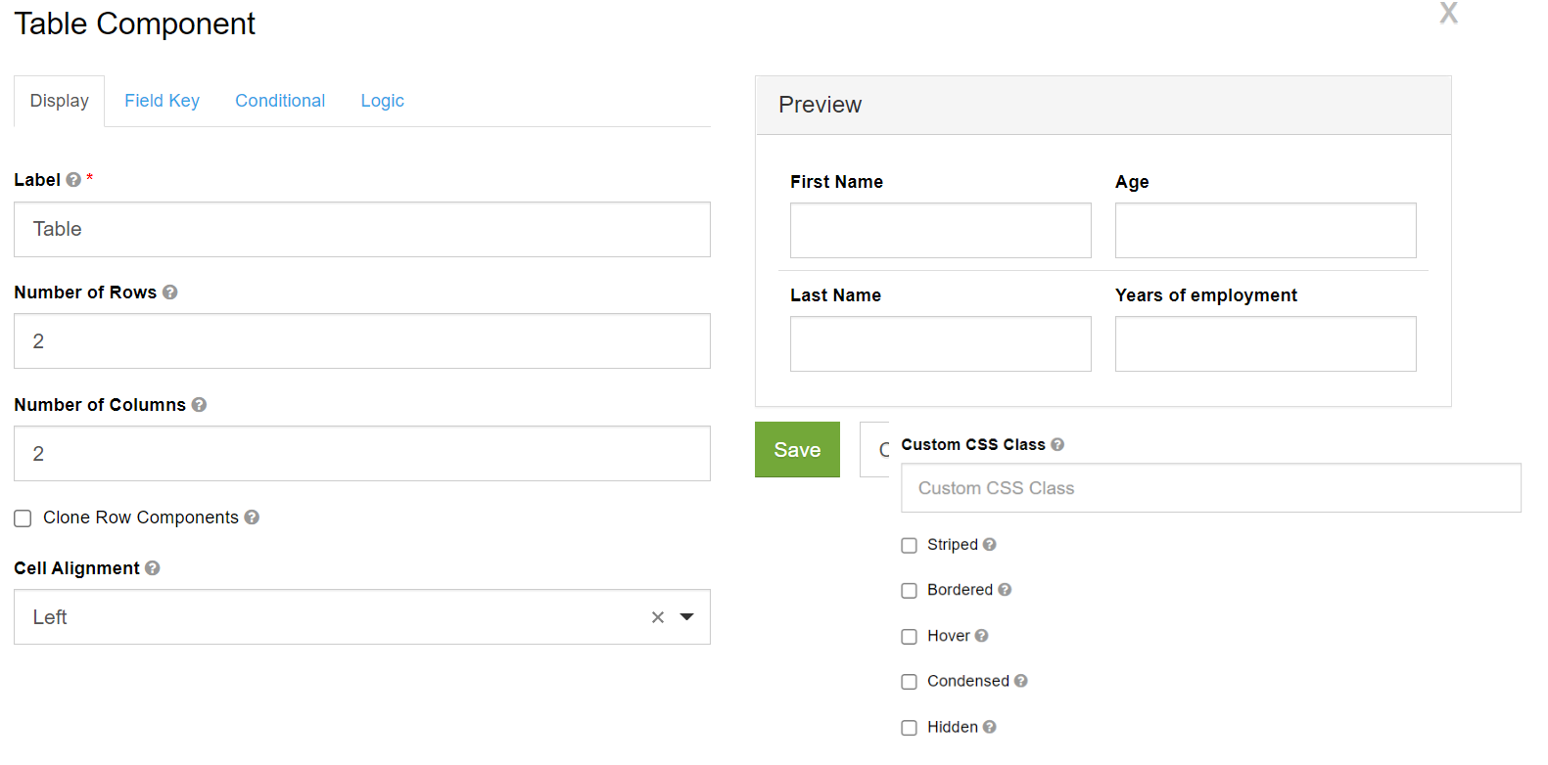Click the Label input containing Table
This screenshot has width=1548, height=765.
(x=362, y=230)
